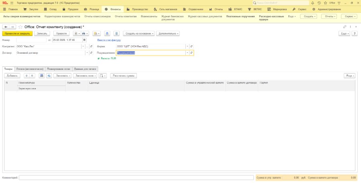
Task: Click the document report icon before the printer
Action: click(x=77, y=34)
